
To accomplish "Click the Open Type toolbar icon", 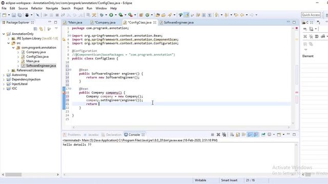I will (x=157, y=15).
